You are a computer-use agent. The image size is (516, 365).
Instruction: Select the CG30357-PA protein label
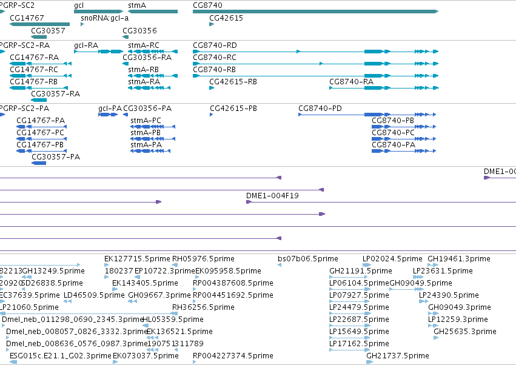pyautogui.click(x=56, y=157)
